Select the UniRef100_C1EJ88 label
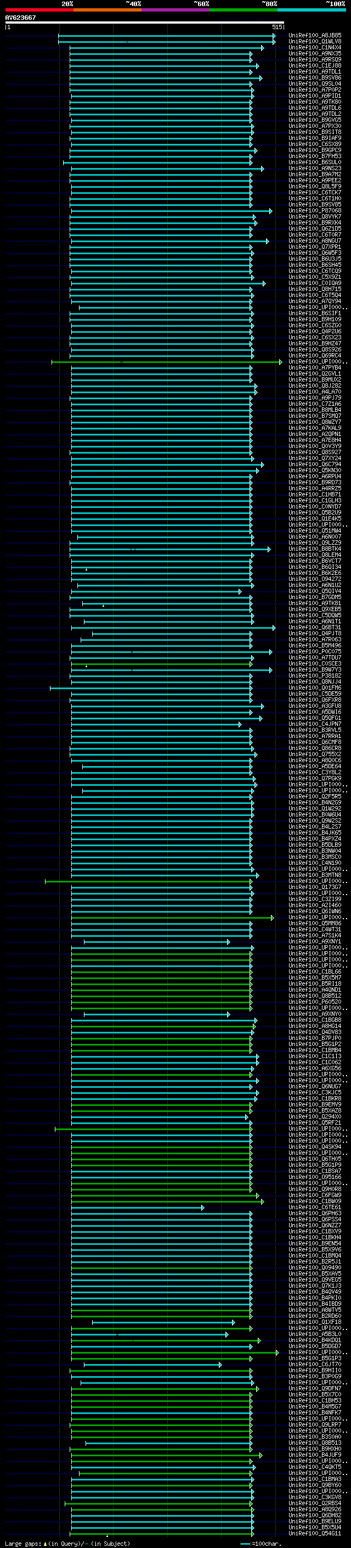The image size is (351, 1548). pos(315,65)
